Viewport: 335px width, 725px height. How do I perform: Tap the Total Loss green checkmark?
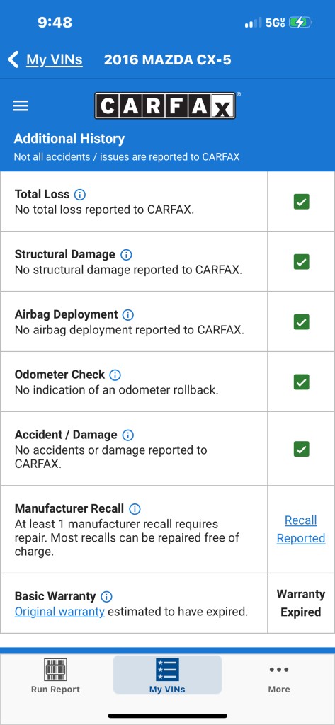(x=301, y=202)
